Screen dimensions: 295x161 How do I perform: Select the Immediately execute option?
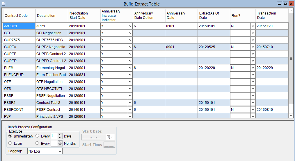pos(10,136)
